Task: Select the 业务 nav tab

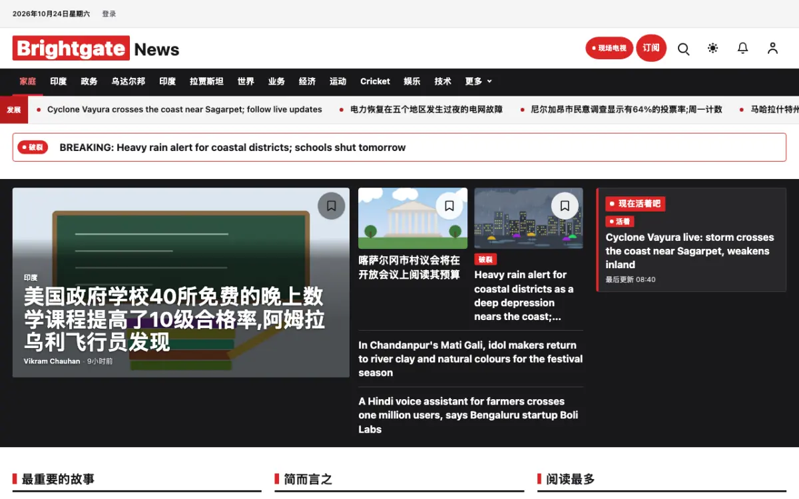Action: [276, 81]
